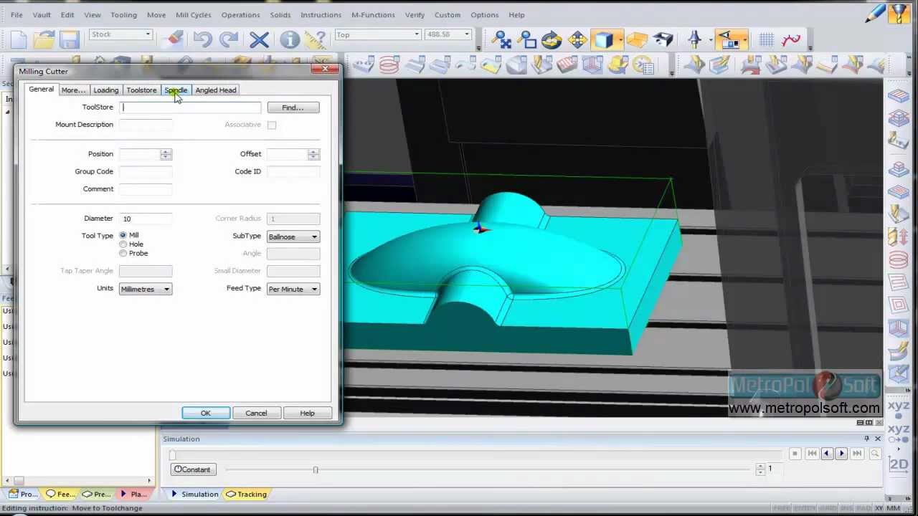The image size is (918, 516).
Task: Click the orange open box view icon
Action: click(637, 40)
